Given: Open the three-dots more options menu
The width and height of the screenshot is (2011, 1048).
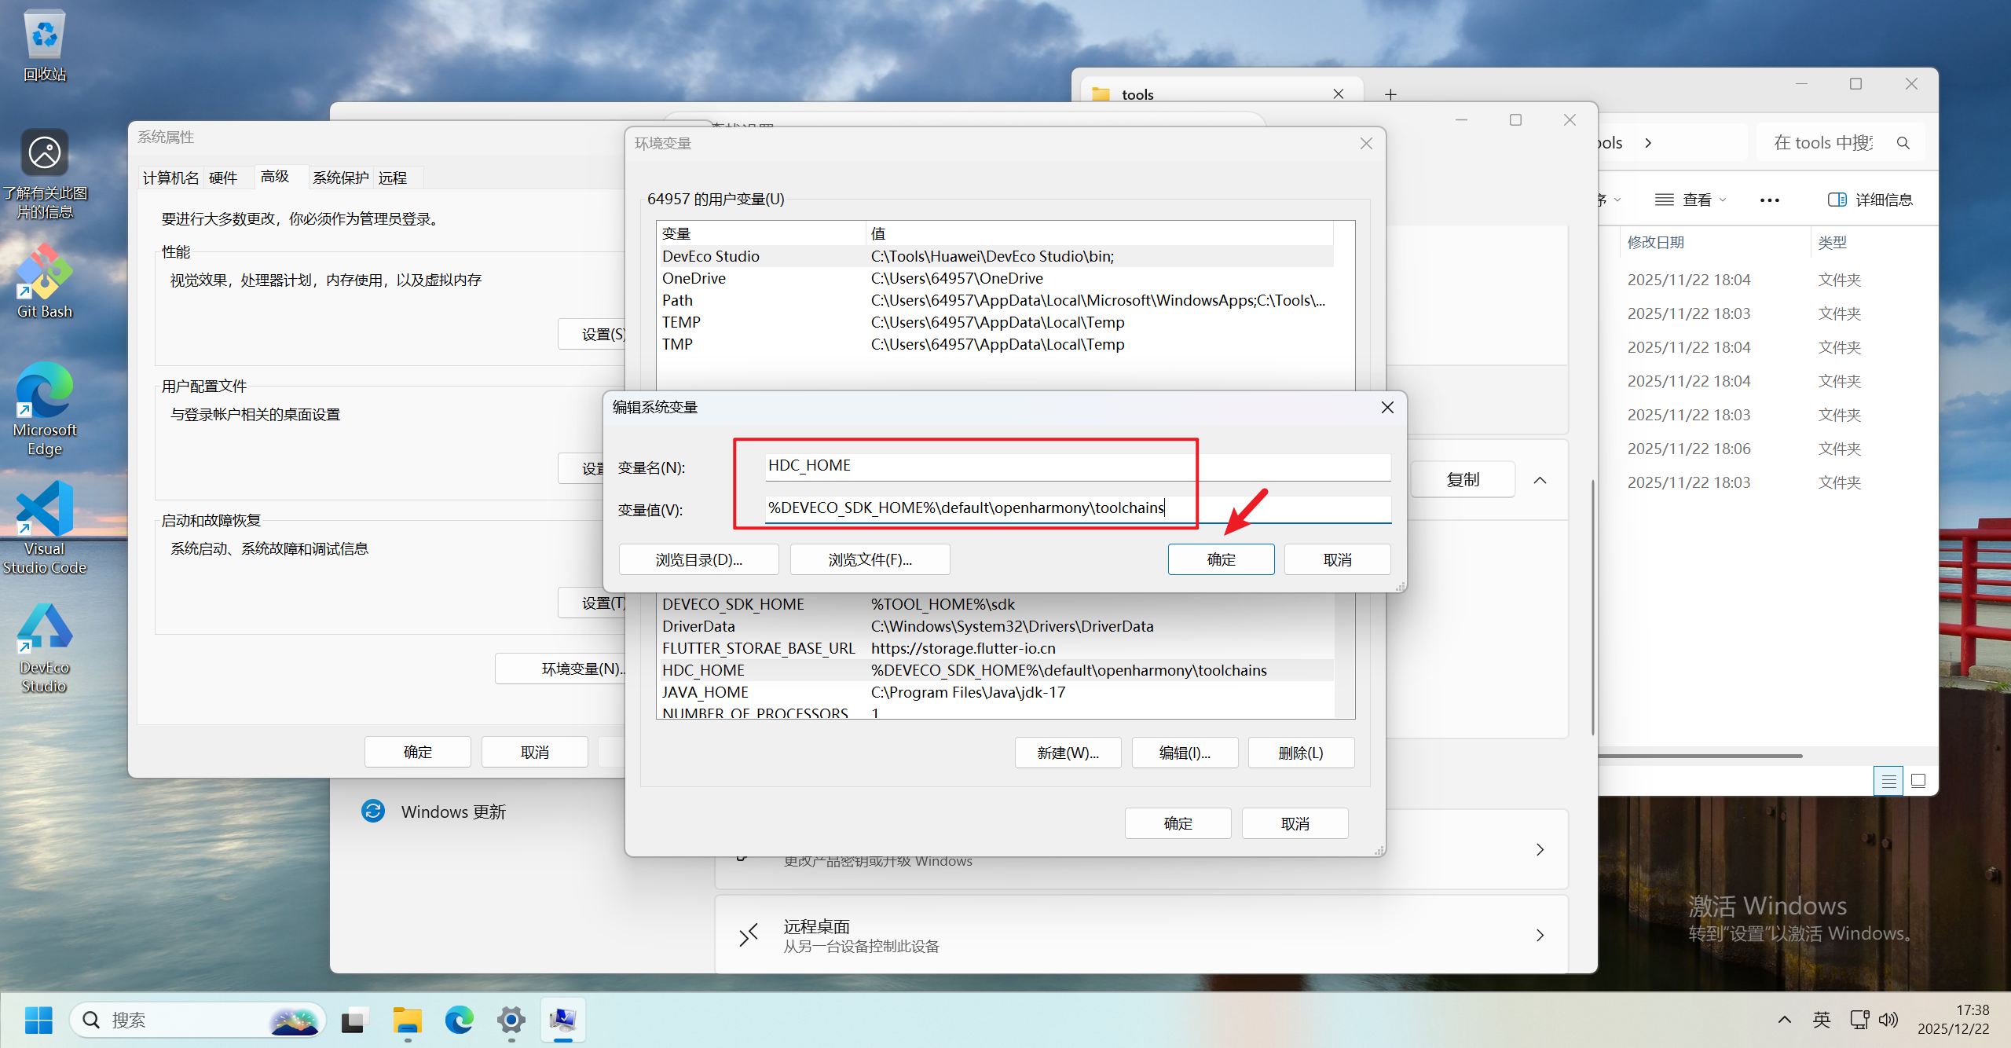Looking at the screenshot, I should (1769, 200).
